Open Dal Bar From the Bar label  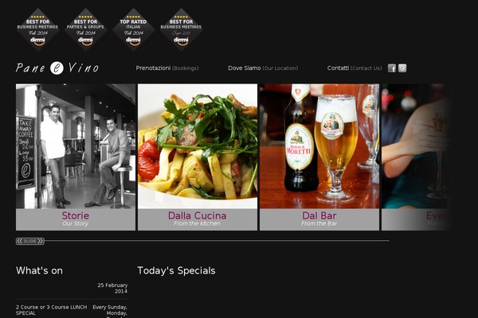(x=319, y=219)
